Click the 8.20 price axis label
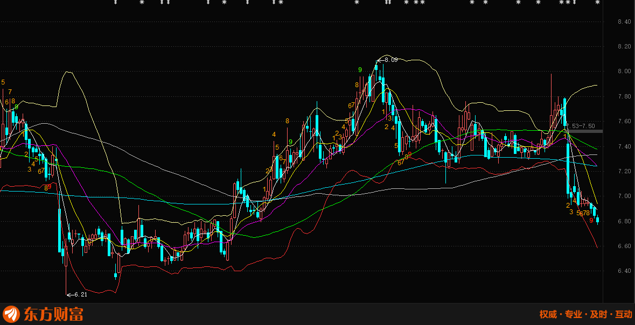Image resolution: width=635 pixels, height=325 pixels. pyautogui.click(x=625, y=47)
